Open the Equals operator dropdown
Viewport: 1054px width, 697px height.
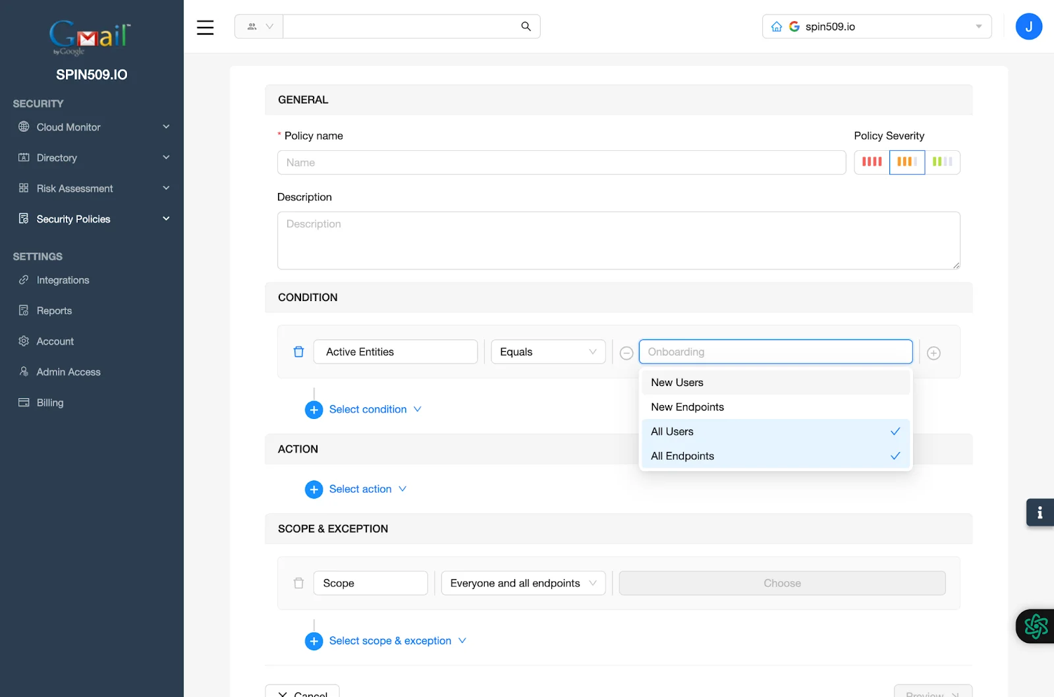point(547,351)
